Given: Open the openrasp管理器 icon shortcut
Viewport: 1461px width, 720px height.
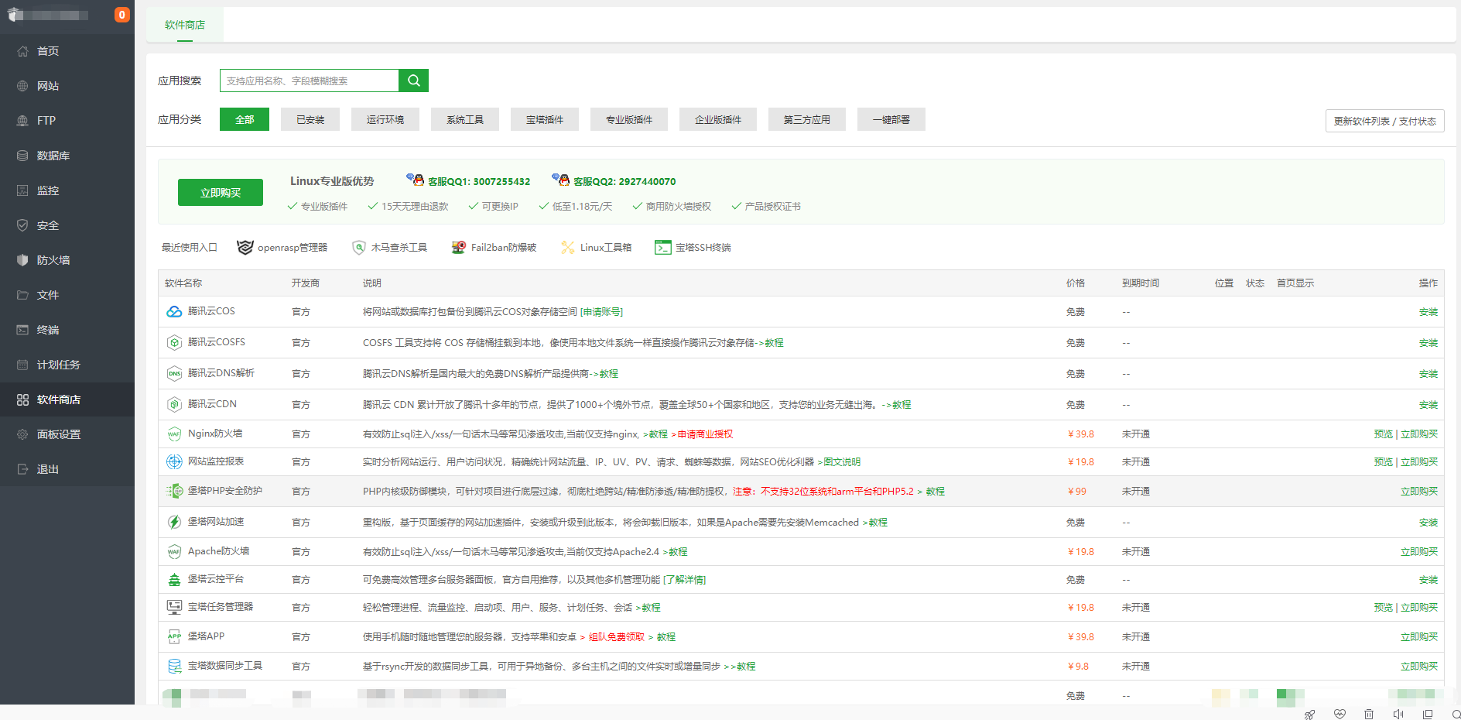Looking at the screenshot, I should (245, 247).
